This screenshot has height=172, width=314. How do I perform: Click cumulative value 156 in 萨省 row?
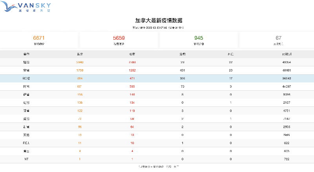[x=80, y=95]
